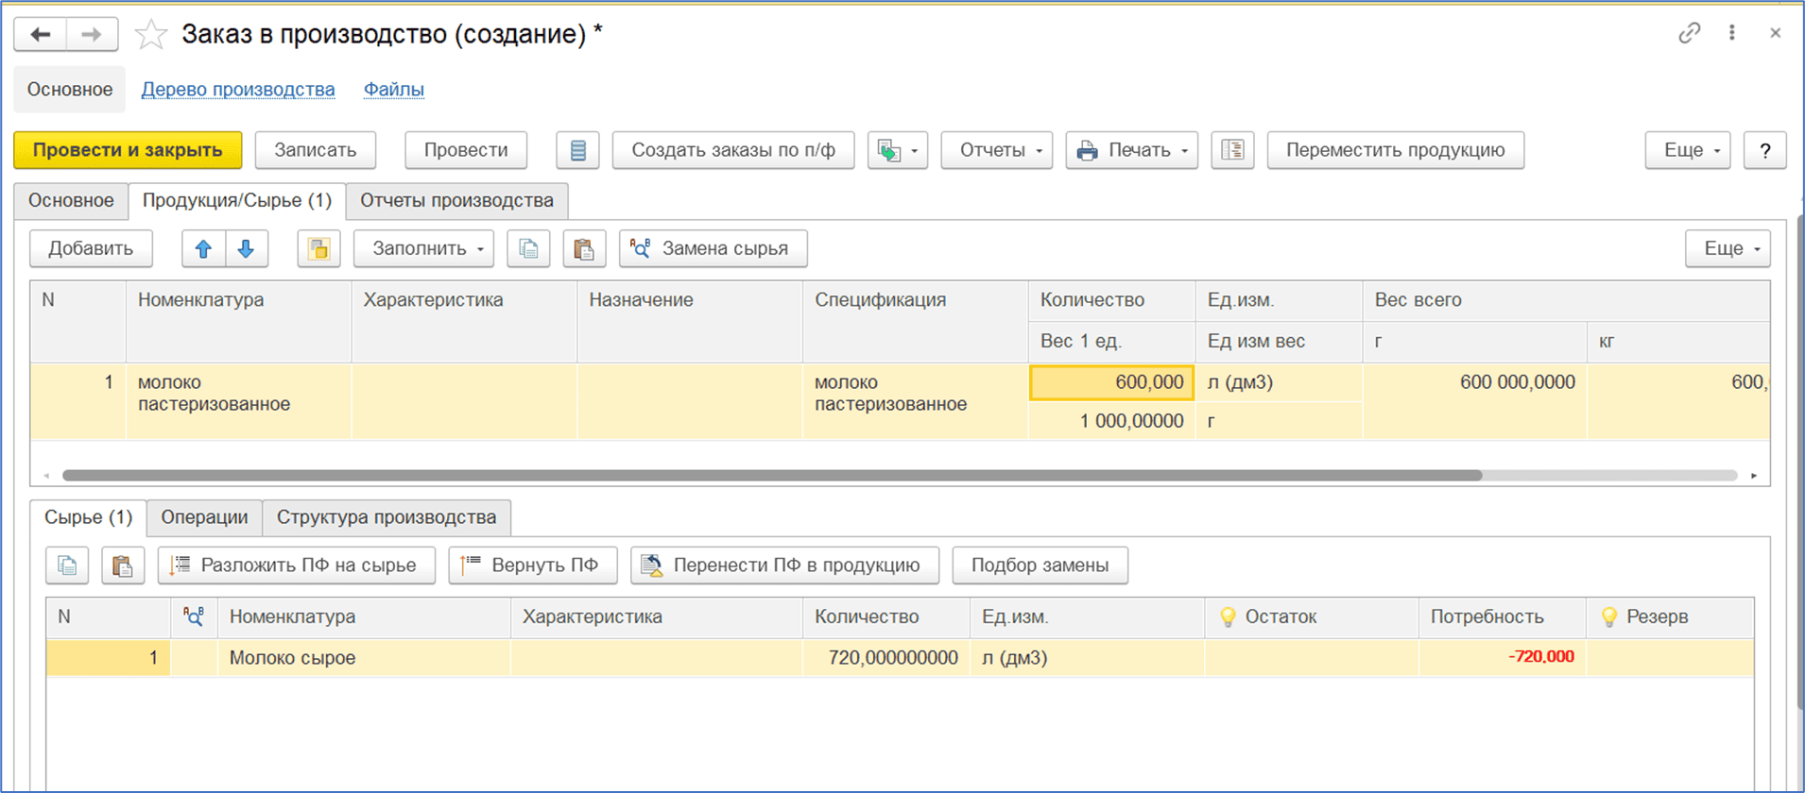Paste rows in products table toolbar
Screen dimensions: 1805x793
(x=584, y=248)
